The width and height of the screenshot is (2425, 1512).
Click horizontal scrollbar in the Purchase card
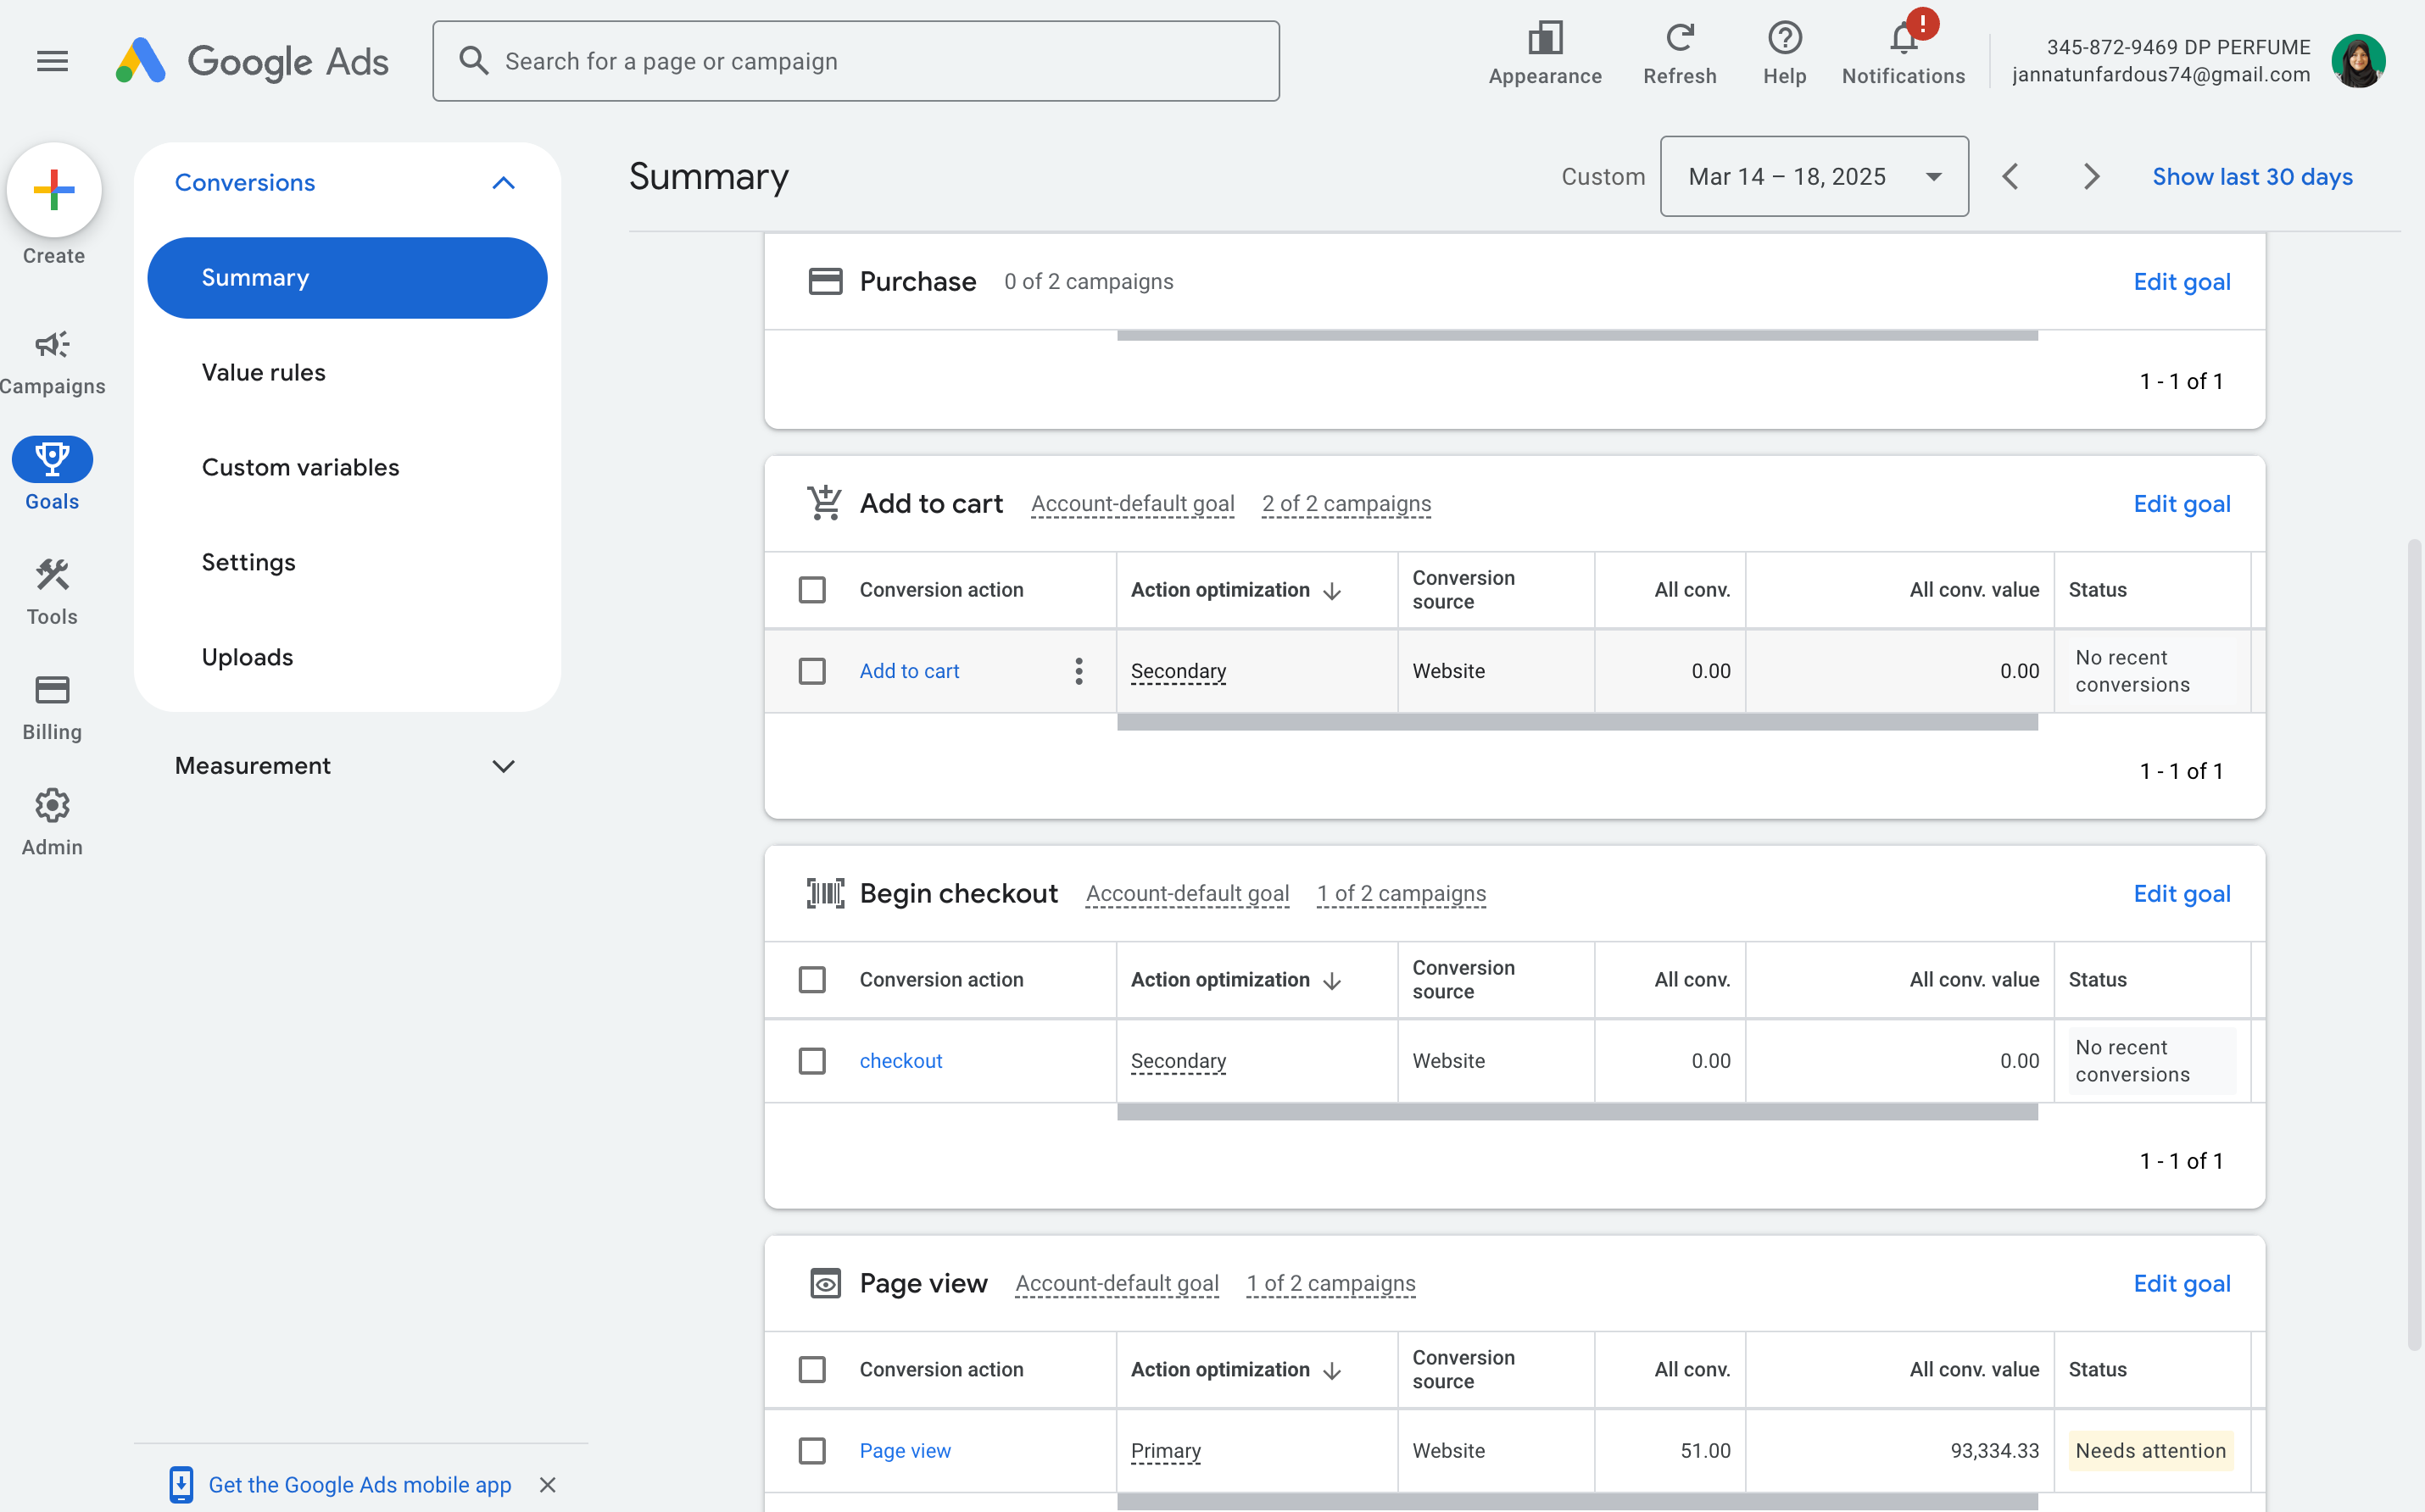pos(1576,336)
